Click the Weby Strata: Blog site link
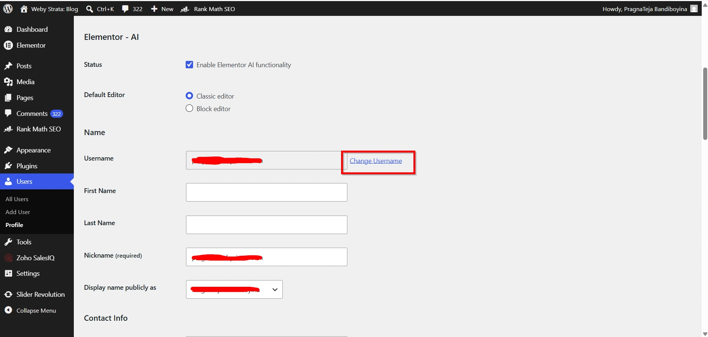Image resolution: width=708 pixels, height=337 pixels. [55, 9]
